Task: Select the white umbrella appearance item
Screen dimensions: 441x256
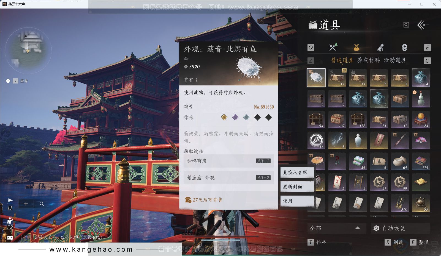Action: point(316,78)
